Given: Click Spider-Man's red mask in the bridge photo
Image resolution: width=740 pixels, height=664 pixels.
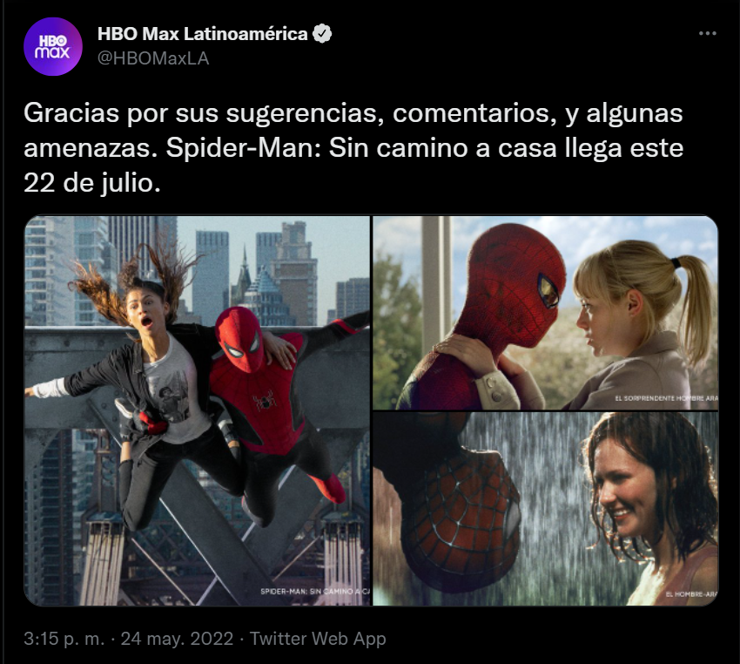Looking at the screenshot, I should tap(241, 339).
